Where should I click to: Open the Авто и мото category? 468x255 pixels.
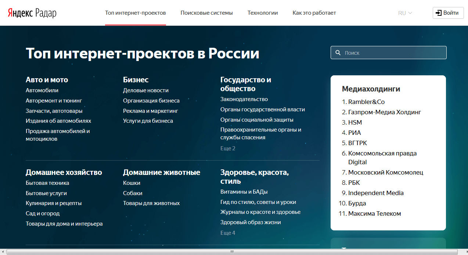click(47, 80)
